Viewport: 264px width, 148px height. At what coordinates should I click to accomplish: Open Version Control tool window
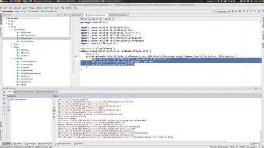(x=63, y=143)
